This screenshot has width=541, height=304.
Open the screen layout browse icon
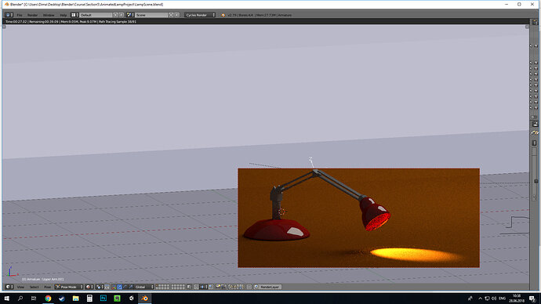(74, 15)
